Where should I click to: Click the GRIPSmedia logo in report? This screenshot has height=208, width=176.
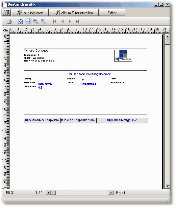[x=123, y=56]
